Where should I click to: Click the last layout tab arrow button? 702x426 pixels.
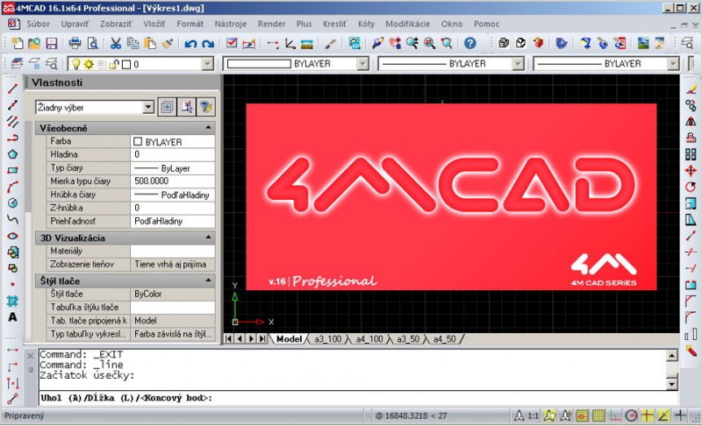pos(262,339)
